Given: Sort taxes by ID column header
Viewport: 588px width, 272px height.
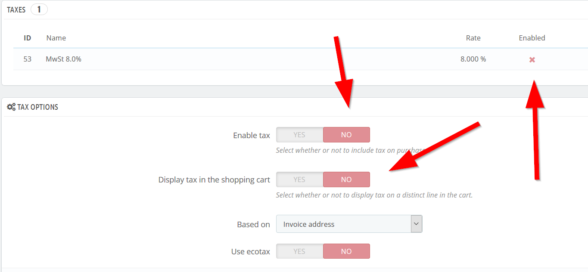Looking at the screenshot, I should [x=28, y=38].
